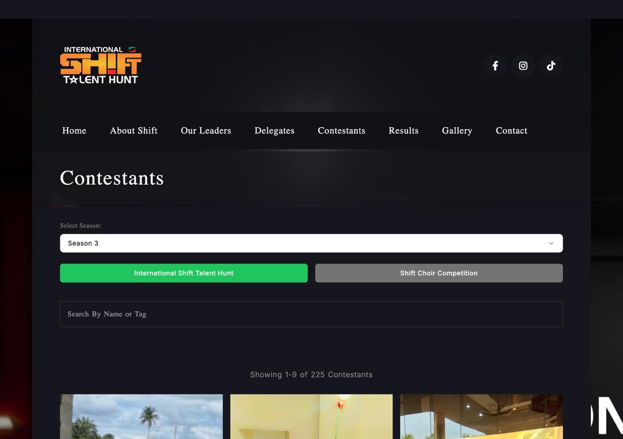This screenshot has width=623, height=439.
Task: Switch to Shift Choir Competition
Action: [x=439, y=273]
